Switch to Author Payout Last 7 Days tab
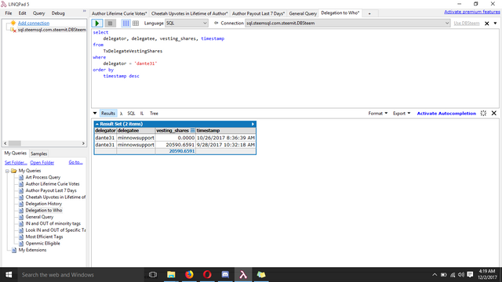The image size is (502, 282). coord(258,13)
